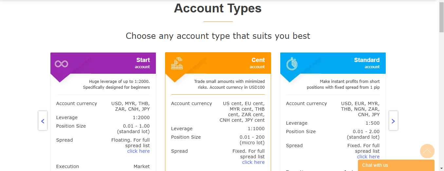Click the Account Types heading
The image size is (444, 171).
tap(218, 8)
